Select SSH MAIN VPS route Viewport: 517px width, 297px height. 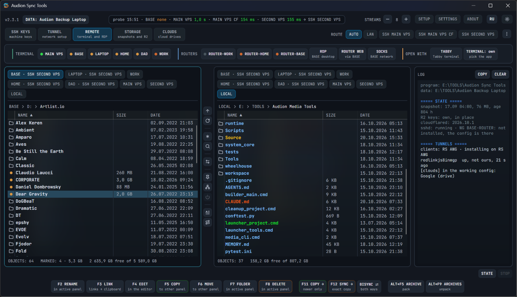[x=396, y=34]
